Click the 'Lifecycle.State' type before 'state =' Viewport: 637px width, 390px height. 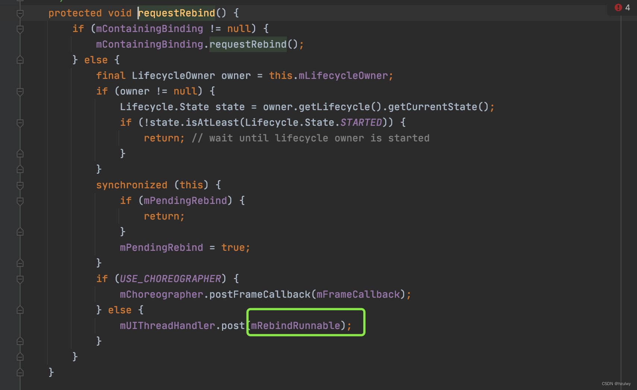[164, 107]
